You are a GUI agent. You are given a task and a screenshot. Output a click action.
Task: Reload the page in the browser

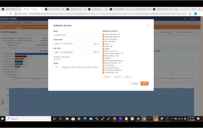pyautogui.click(x=10, y=14)
